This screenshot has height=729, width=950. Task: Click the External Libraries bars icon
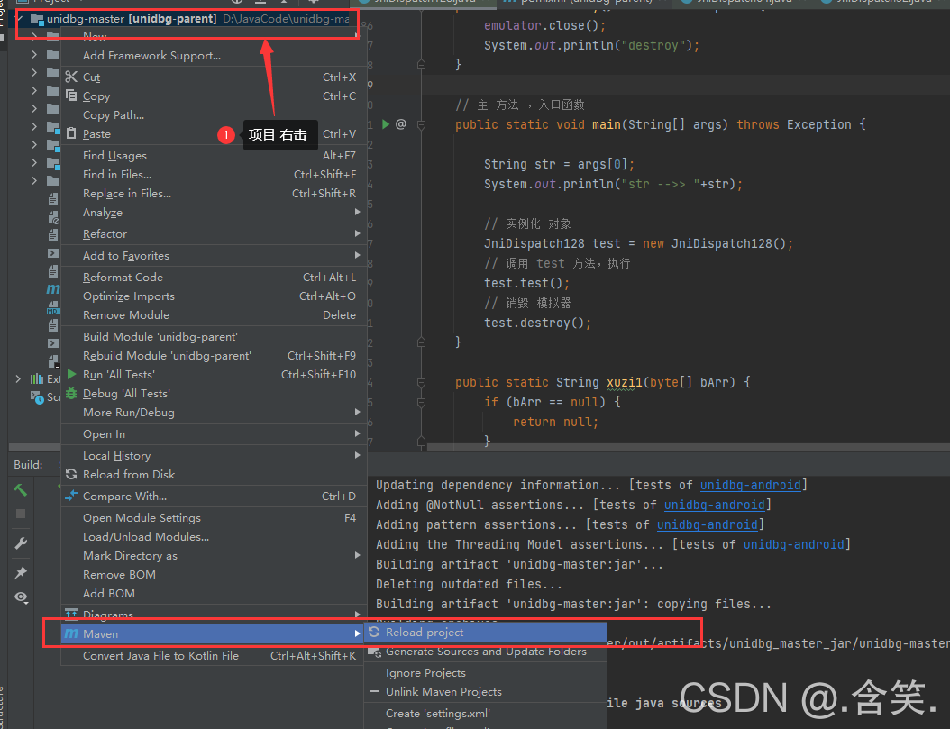(x=37, y=379)
